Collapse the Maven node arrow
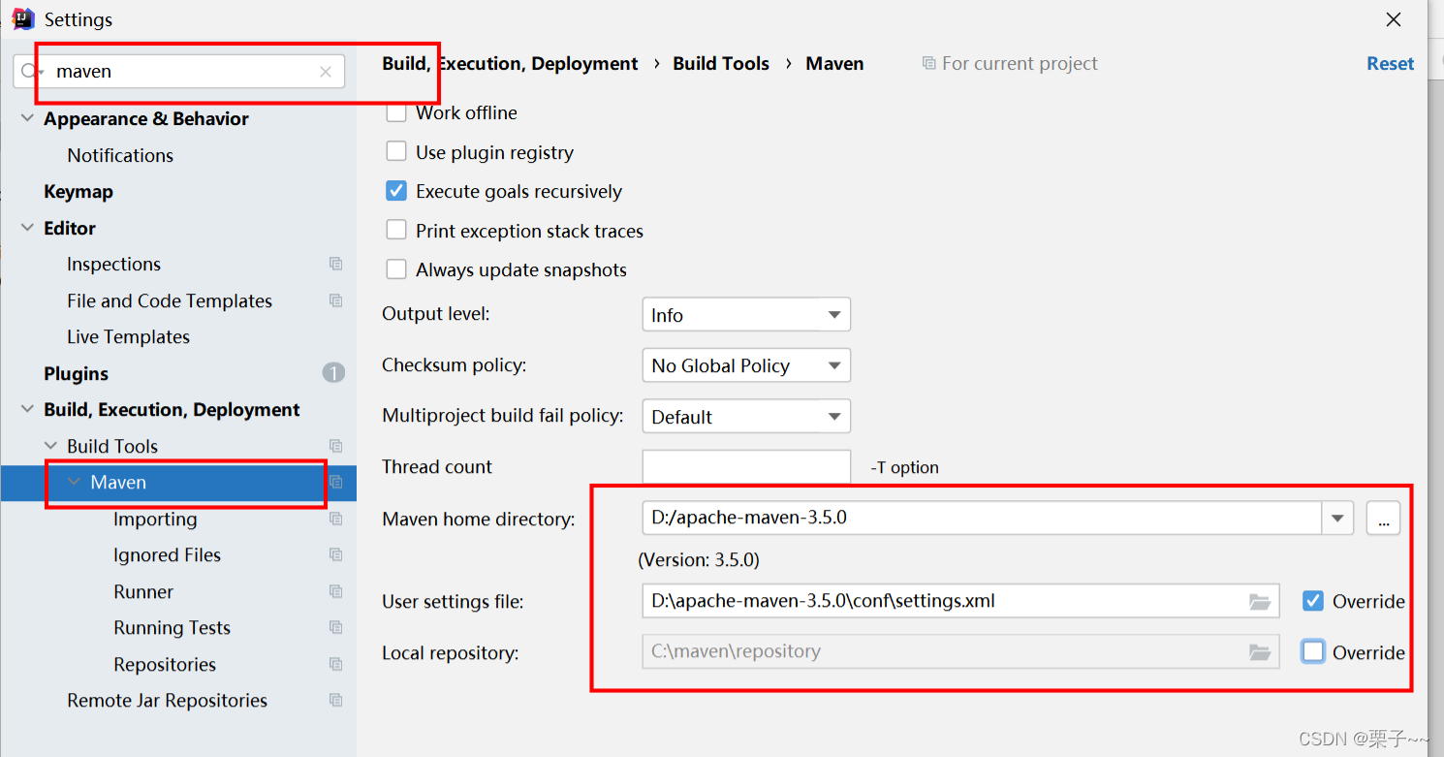Image resolution: width=1444 pixels, height=757 pixels. (x=74, y=482)
